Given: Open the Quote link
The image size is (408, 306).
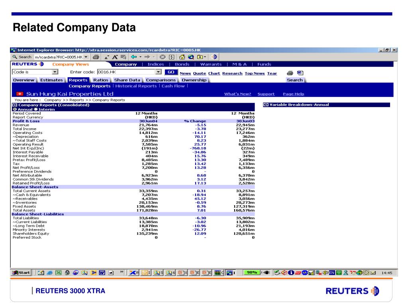Looking at the screenshot, I should point(200,73).
